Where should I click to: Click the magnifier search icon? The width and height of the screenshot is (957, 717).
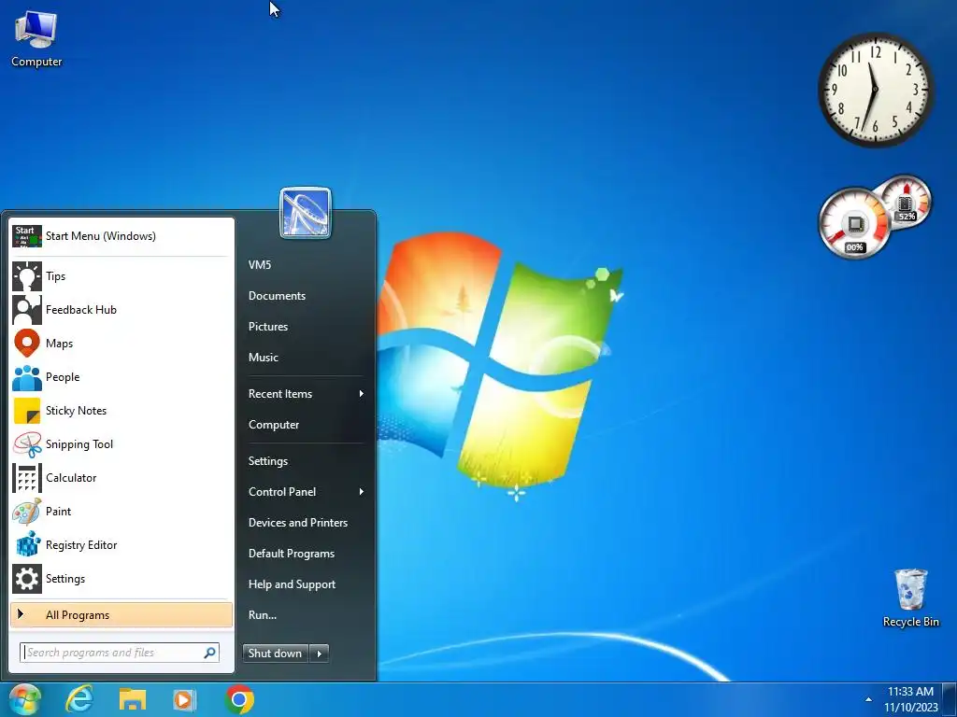[x=209, y=653]
